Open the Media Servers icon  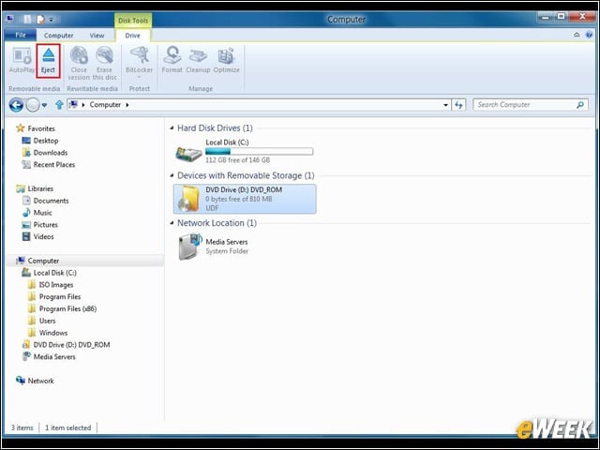pos(189,247)
